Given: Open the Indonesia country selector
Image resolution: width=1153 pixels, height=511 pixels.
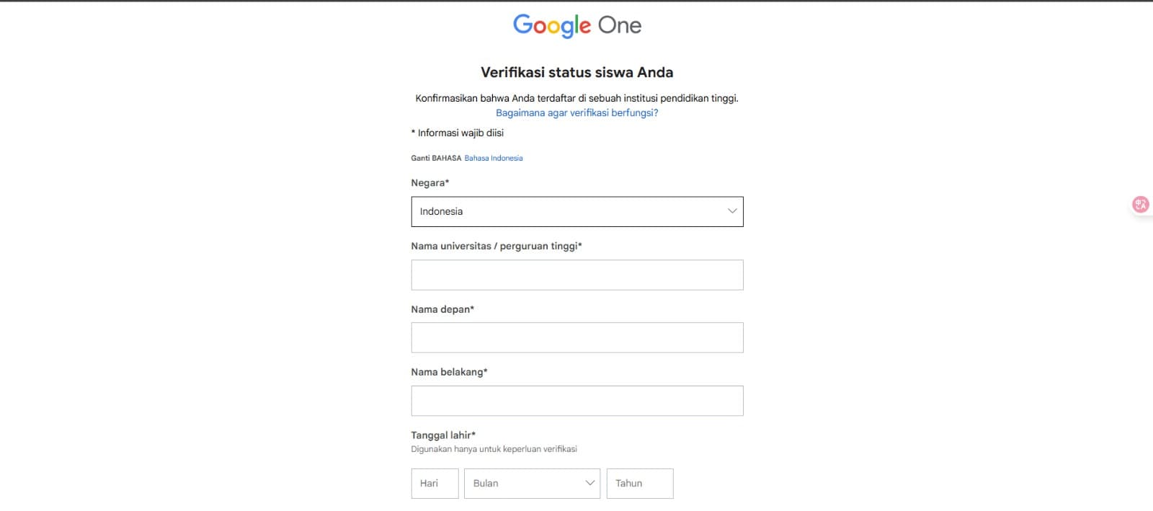Looking at the screenshot, I should (x=576, y=211).
